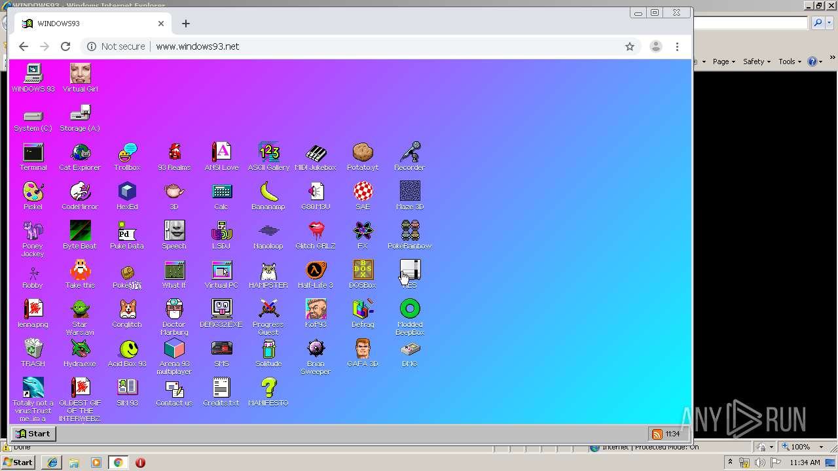
Task: Open Bananamp music player
Action: (x=268, y=196)
